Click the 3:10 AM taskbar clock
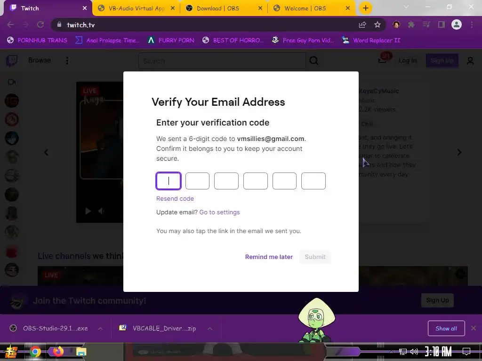Viewport: 482px width, 361px height. (x=438, y=352)
